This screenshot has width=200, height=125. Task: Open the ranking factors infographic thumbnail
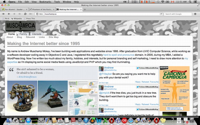83,98
